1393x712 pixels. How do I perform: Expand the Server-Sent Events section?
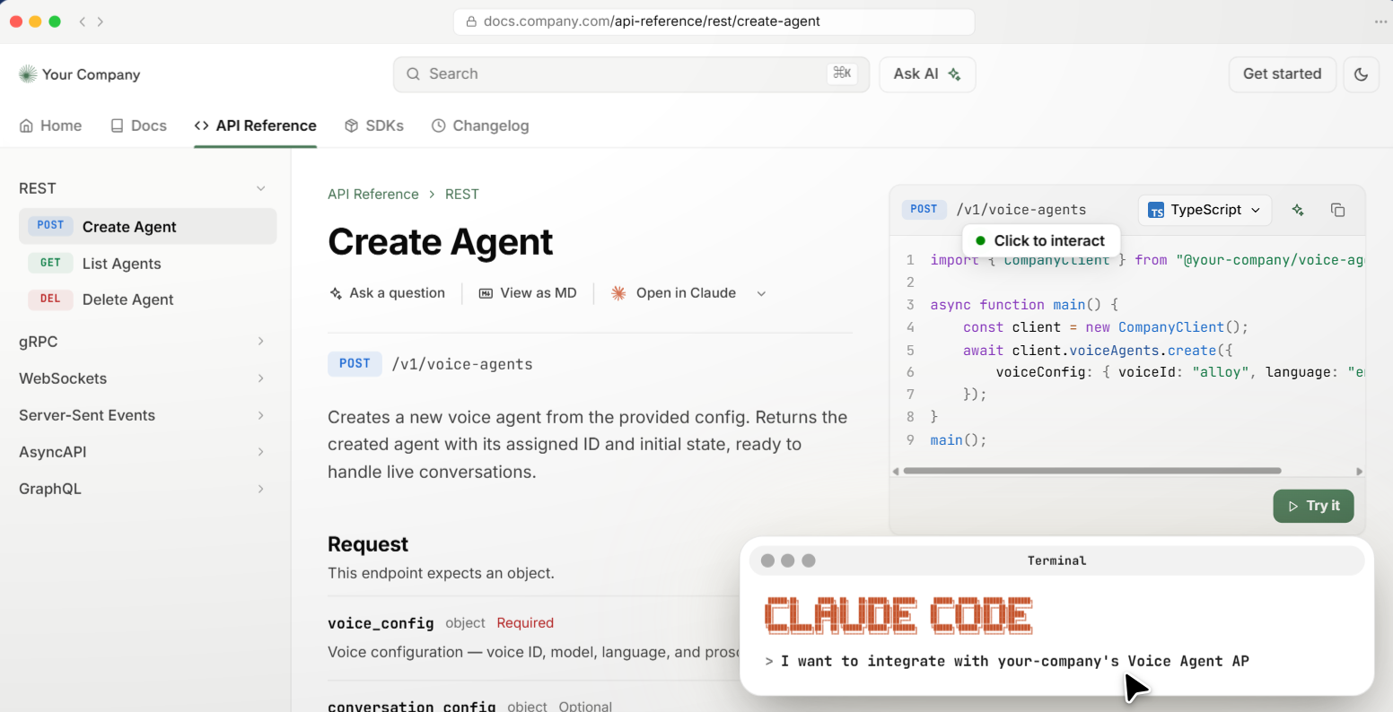(261, 415)
